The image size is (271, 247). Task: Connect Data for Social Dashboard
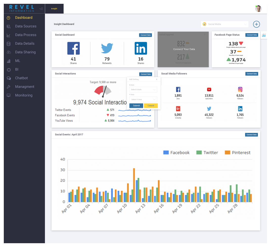point(146,35)
